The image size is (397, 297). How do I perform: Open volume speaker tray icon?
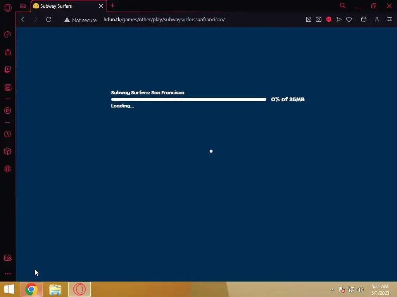pos(360,290)
